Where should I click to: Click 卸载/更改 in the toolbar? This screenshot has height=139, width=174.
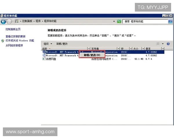[x=62, y=44]
